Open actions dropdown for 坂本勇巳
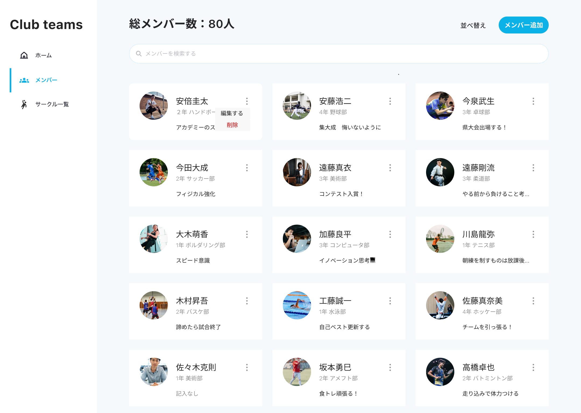The height and width of the screenshot is (413, 581). coord(390,367)
